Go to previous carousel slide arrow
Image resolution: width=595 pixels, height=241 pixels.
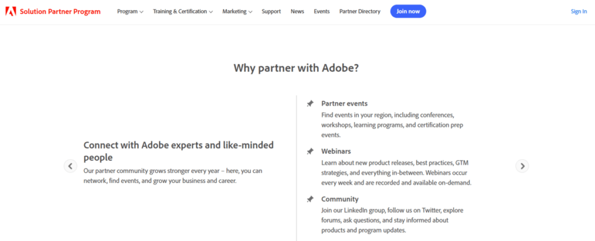click(x=70, y=166)
